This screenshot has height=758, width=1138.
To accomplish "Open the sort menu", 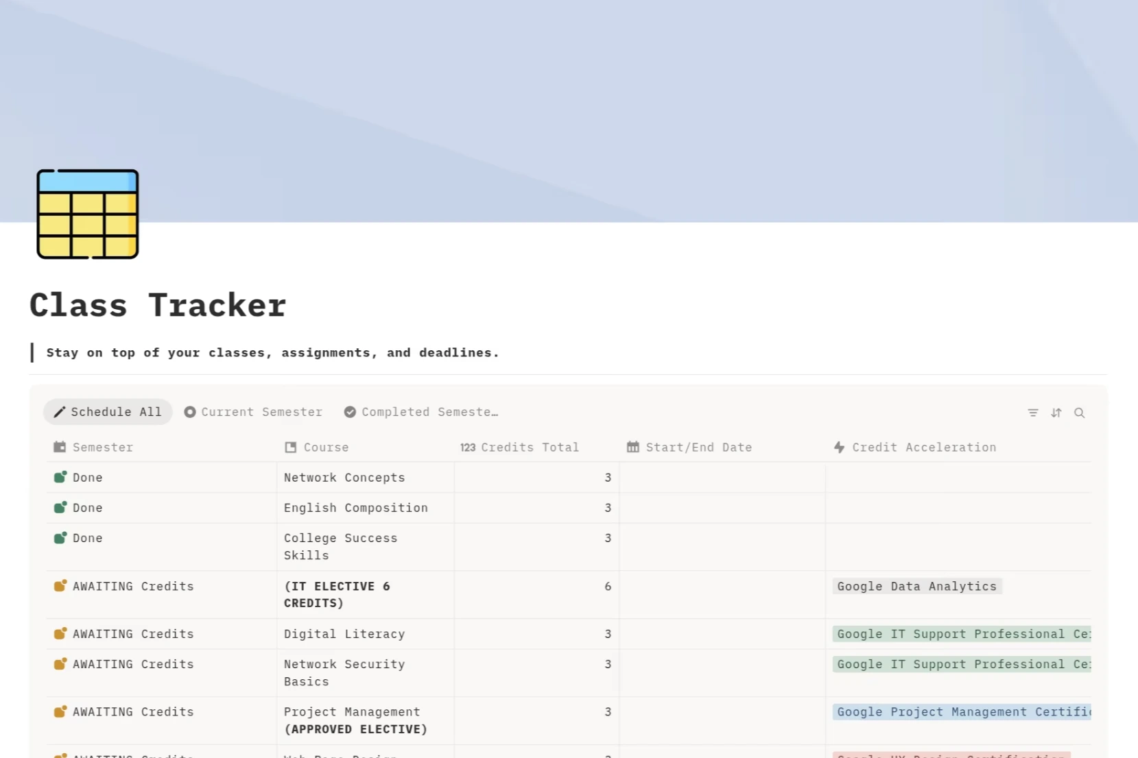I will click(x=1056, y=413).
